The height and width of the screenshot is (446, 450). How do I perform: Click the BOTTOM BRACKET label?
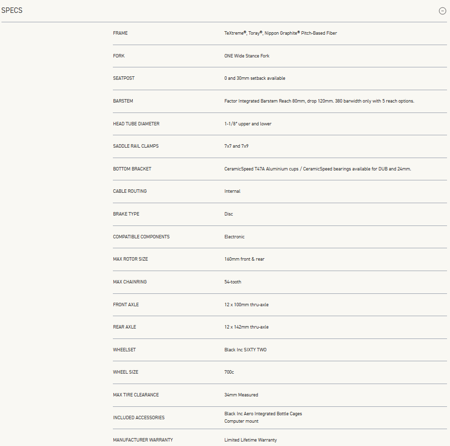pos(132,168)
